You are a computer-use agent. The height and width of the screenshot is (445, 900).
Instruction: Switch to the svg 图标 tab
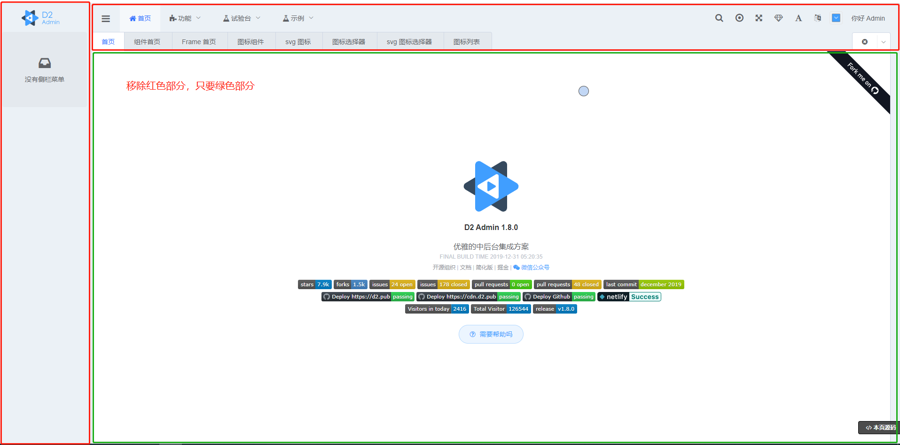coord(298,42)
